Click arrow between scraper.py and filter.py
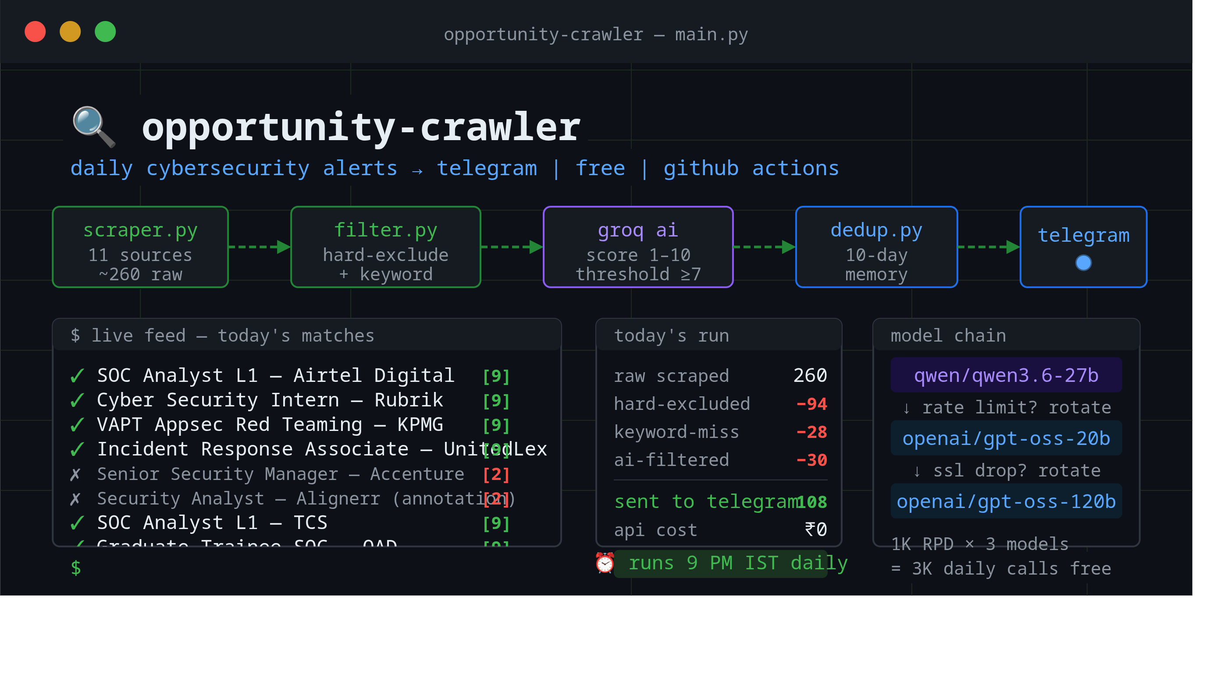 point(260,247)
